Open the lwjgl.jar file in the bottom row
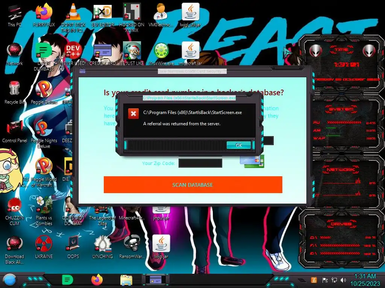385x288 pixels. click(161, 247)
